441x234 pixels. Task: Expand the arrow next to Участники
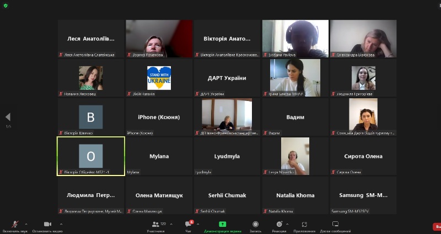[x=171, y=225]
